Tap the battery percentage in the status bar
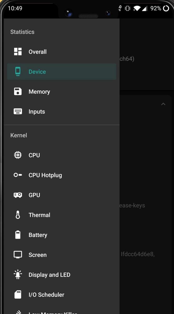 coord(156,8)
